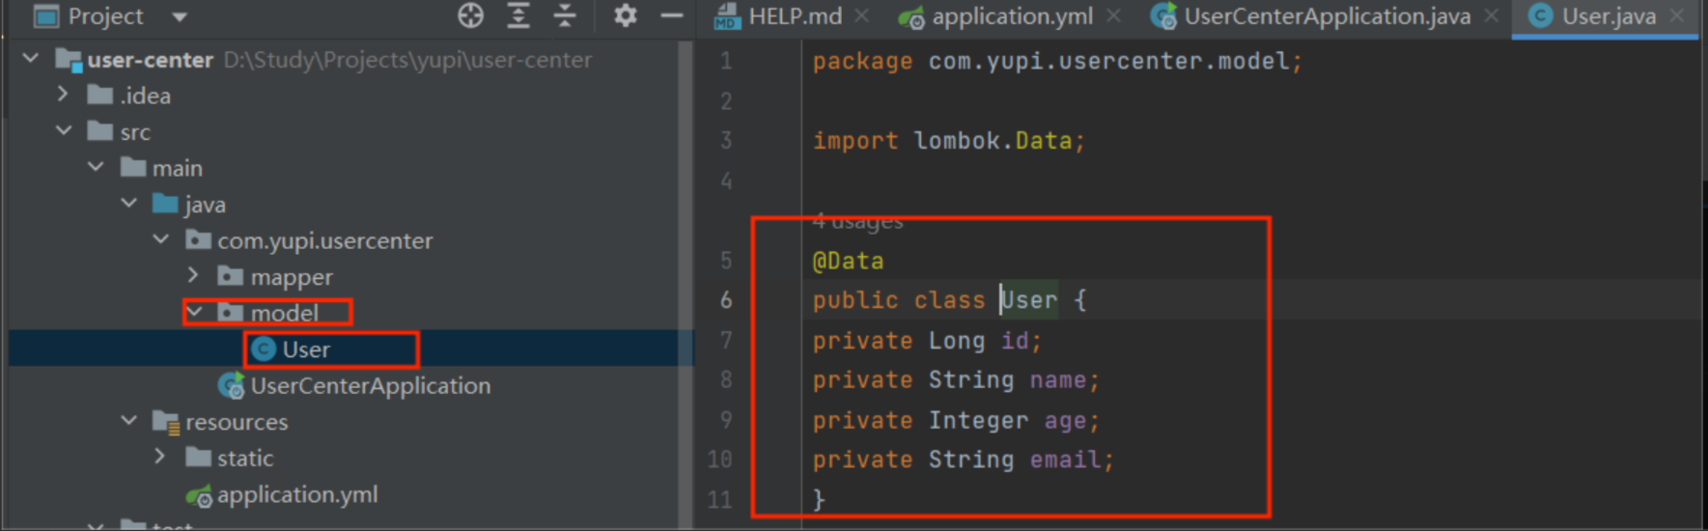Collapse the src folder
This screenshot has width=1708, height=531.
pyautogui.click(x=64, y=130)
